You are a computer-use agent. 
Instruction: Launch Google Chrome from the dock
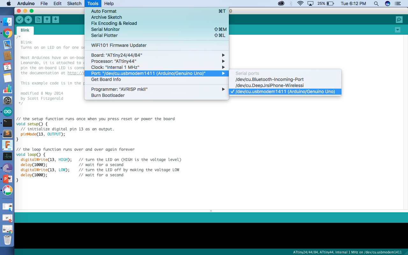coord(7,33)
